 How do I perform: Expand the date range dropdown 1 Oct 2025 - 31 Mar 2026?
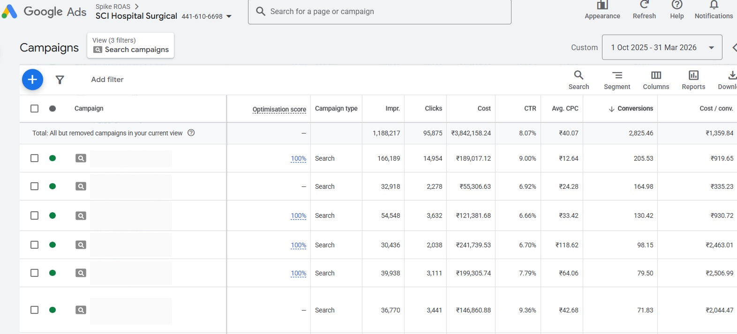(662, 47)
